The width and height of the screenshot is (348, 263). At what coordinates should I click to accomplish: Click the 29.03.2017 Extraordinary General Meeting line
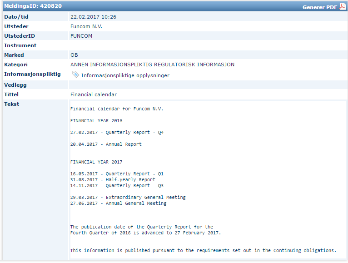click(128, 198)
